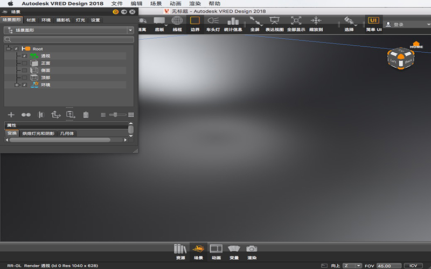Click the duplicate double-dot icon

(26, 115)
